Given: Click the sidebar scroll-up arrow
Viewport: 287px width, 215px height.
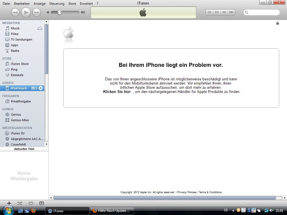Looking at the screenshot, I should pyautogui.click(x=47, y=22).
